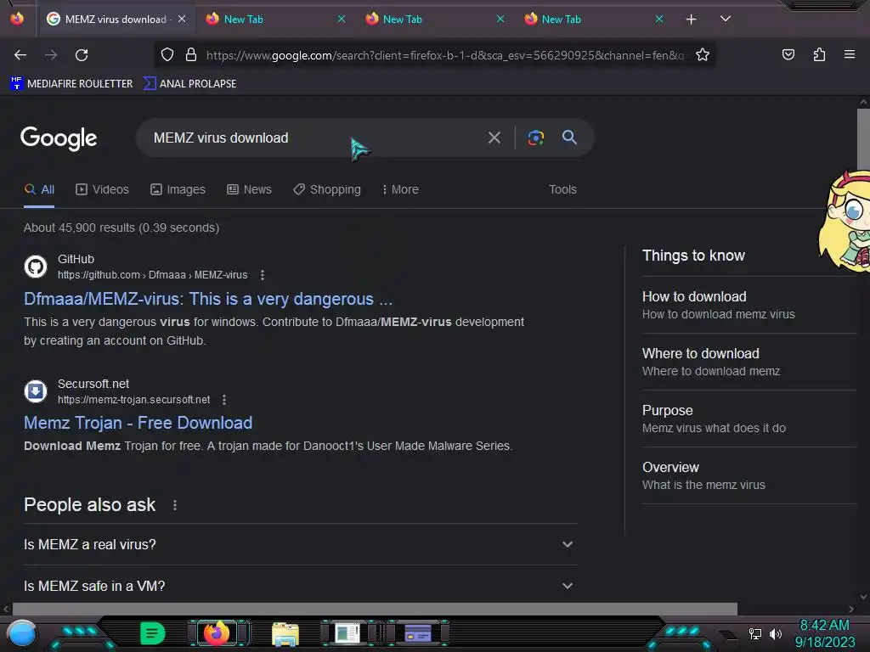Open the extensions puzzle icon

point(819,55)
